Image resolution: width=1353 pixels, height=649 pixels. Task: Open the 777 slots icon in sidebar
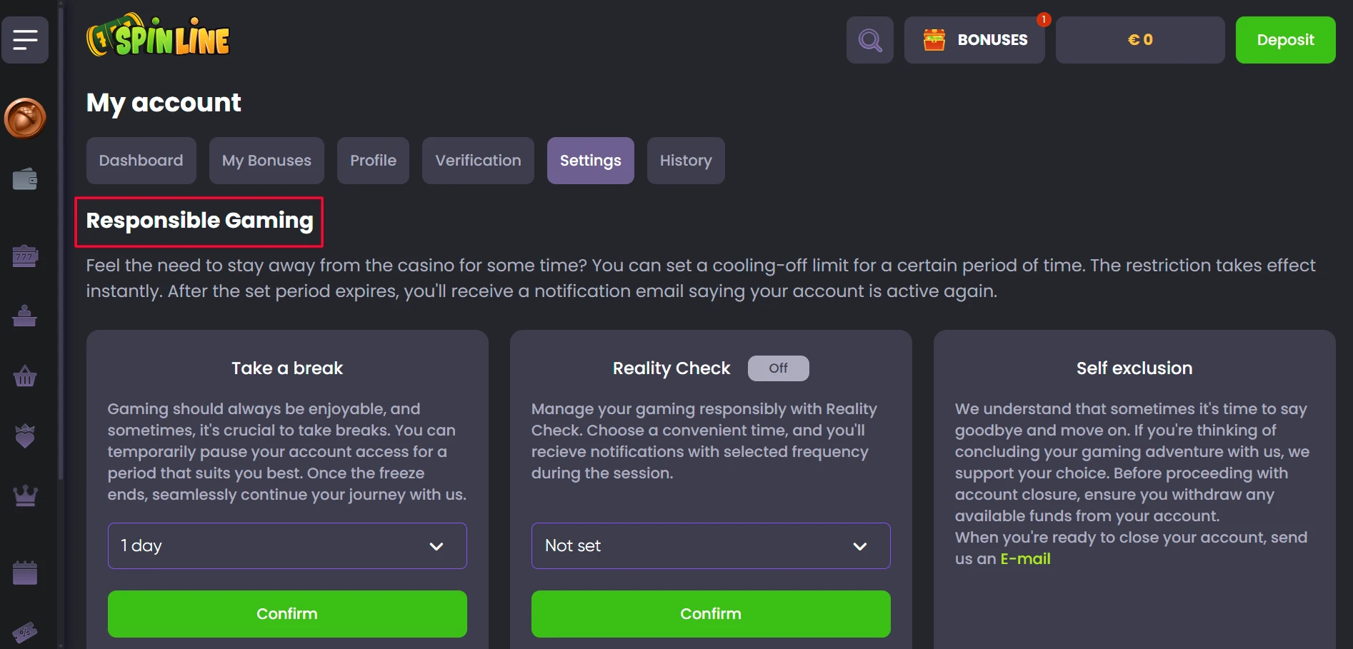(25, 256)
